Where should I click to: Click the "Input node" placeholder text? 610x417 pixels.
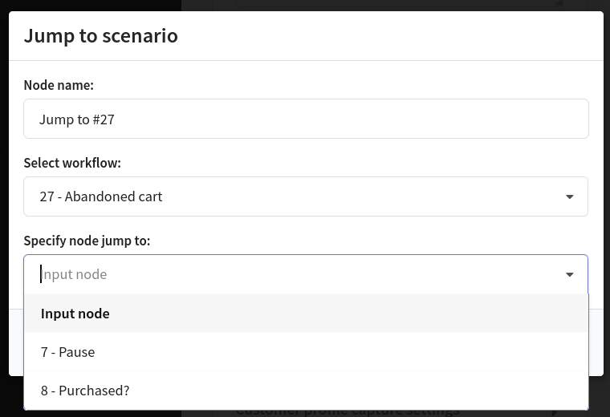pos(74,274)
